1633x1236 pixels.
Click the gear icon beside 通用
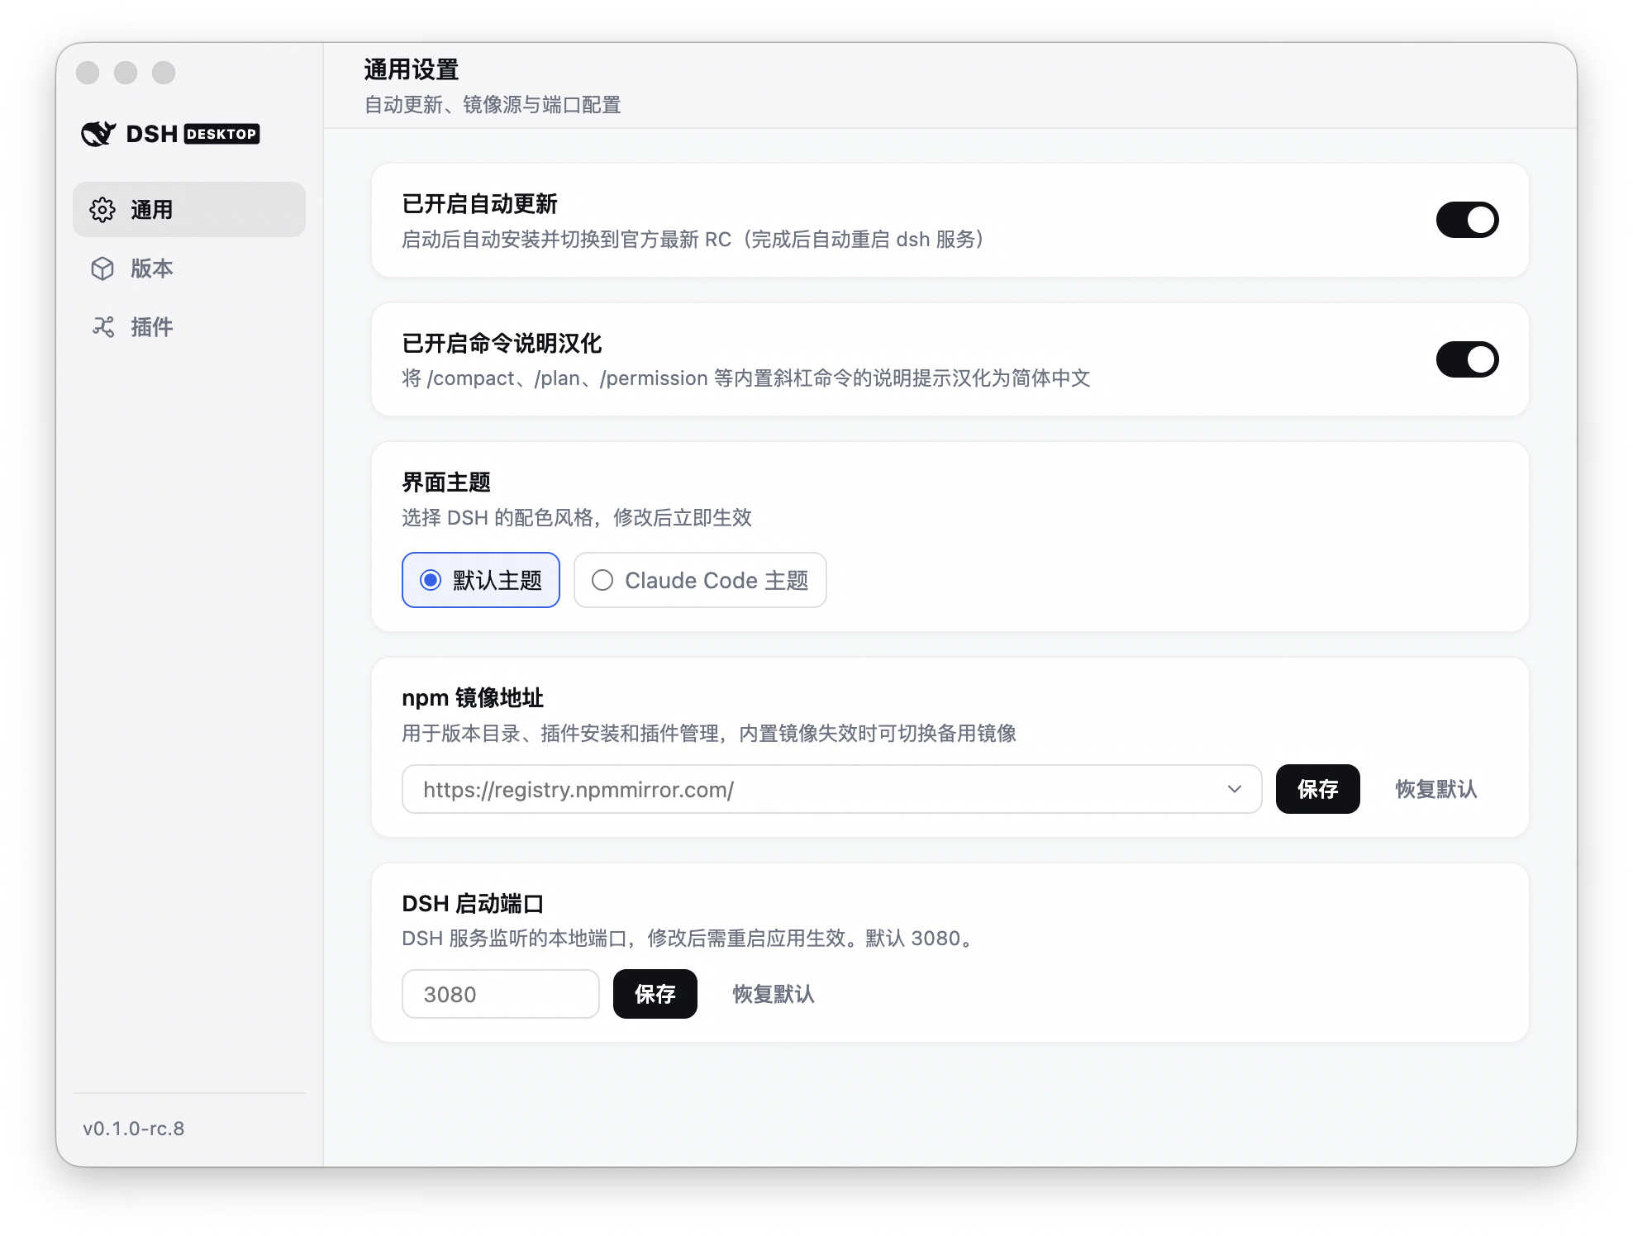pyautogui.click(x=102, y=210)
